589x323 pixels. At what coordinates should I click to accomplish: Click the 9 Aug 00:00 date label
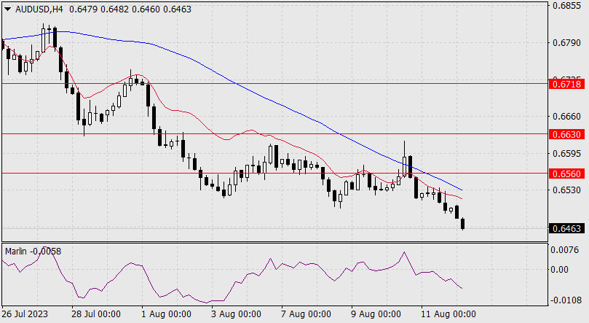pyautogui.click(x=376, y=314)
